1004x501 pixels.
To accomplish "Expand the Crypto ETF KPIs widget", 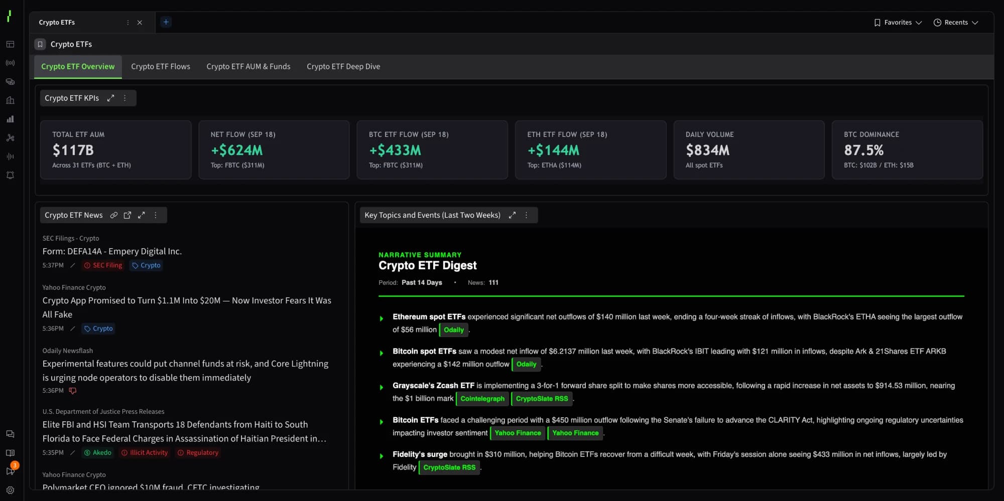I will (110, 98).
